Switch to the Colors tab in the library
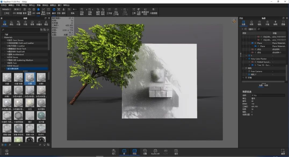The width and height of the screenshot is (289, 157). coord(12,23)
